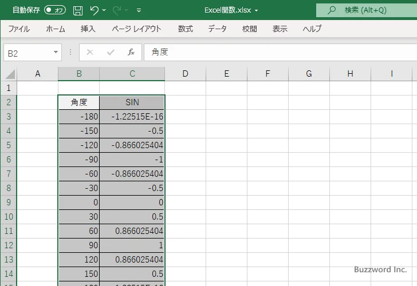This screenshot has height=286, width=417.
Task: Click cell containing -0.5 in row 8
Action: [x=132, y=188]
